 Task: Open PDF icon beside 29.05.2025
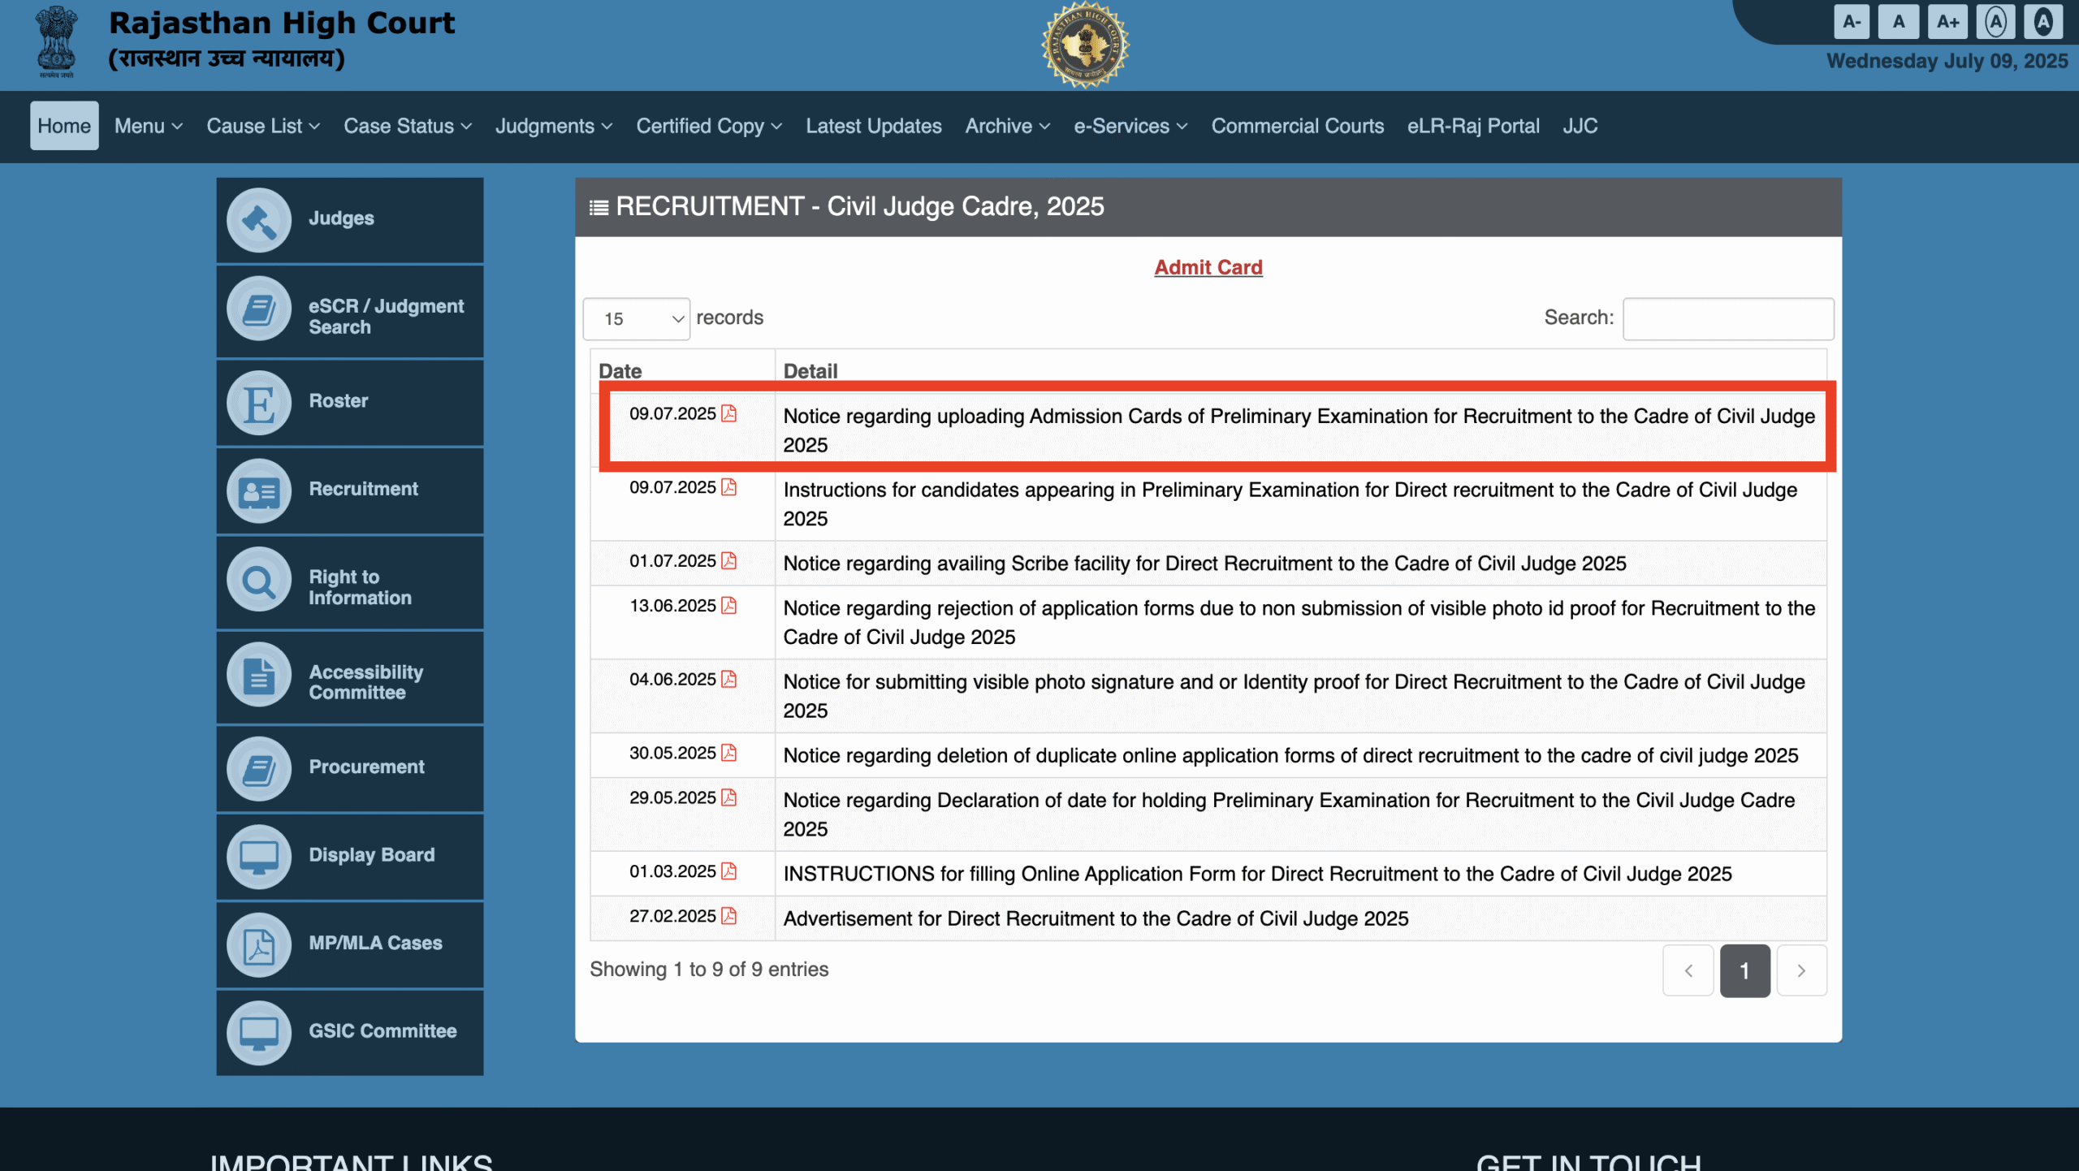tap(728, 797)
